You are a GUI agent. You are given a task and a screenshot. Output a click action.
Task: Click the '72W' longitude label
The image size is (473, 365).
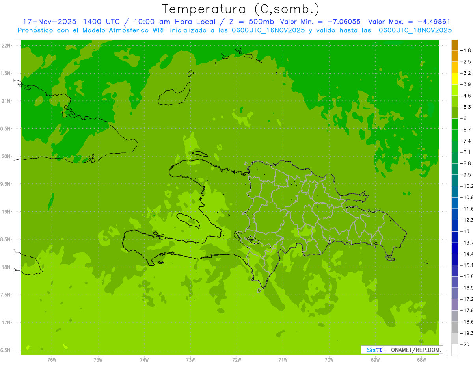(x=236, y=359)
